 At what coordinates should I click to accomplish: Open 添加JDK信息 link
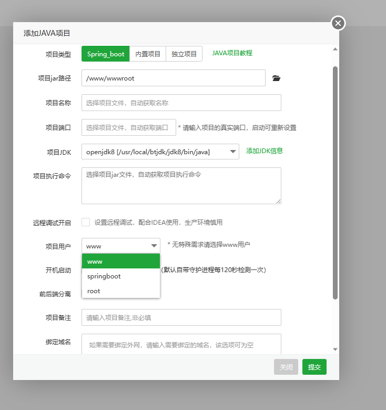(x=265, y=151)
